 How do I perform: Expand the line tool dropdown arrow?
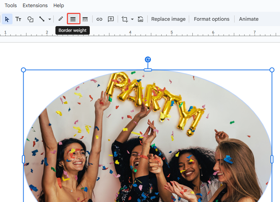pos(50,19)
